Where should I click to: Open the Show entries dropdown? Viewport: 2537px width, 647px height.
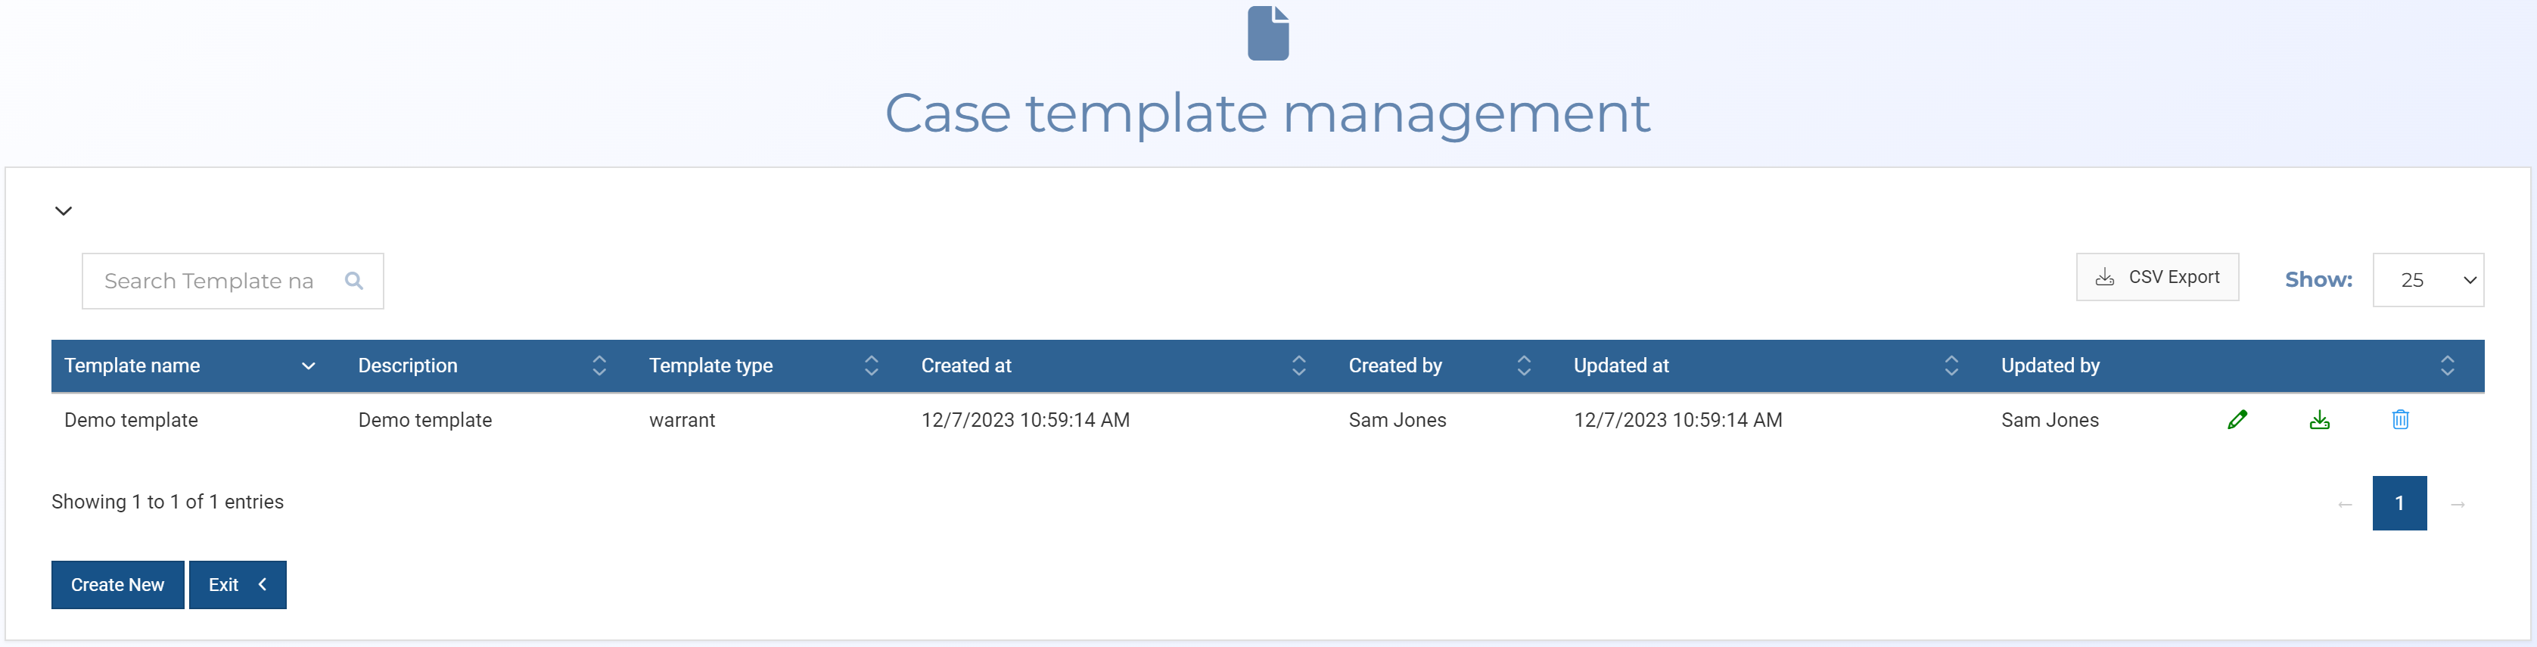pos(2428,280)
